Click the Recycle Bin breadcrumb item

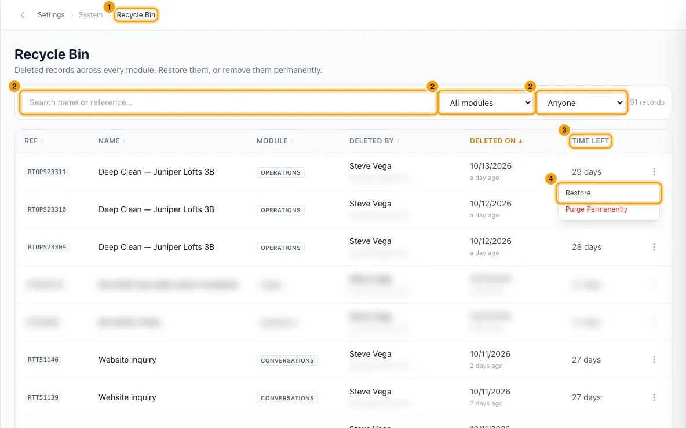coord(136,15)
